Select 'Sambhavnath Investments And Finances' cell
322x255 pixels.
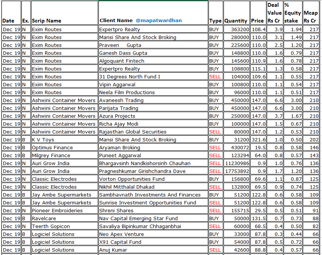[x=153, y=195]
